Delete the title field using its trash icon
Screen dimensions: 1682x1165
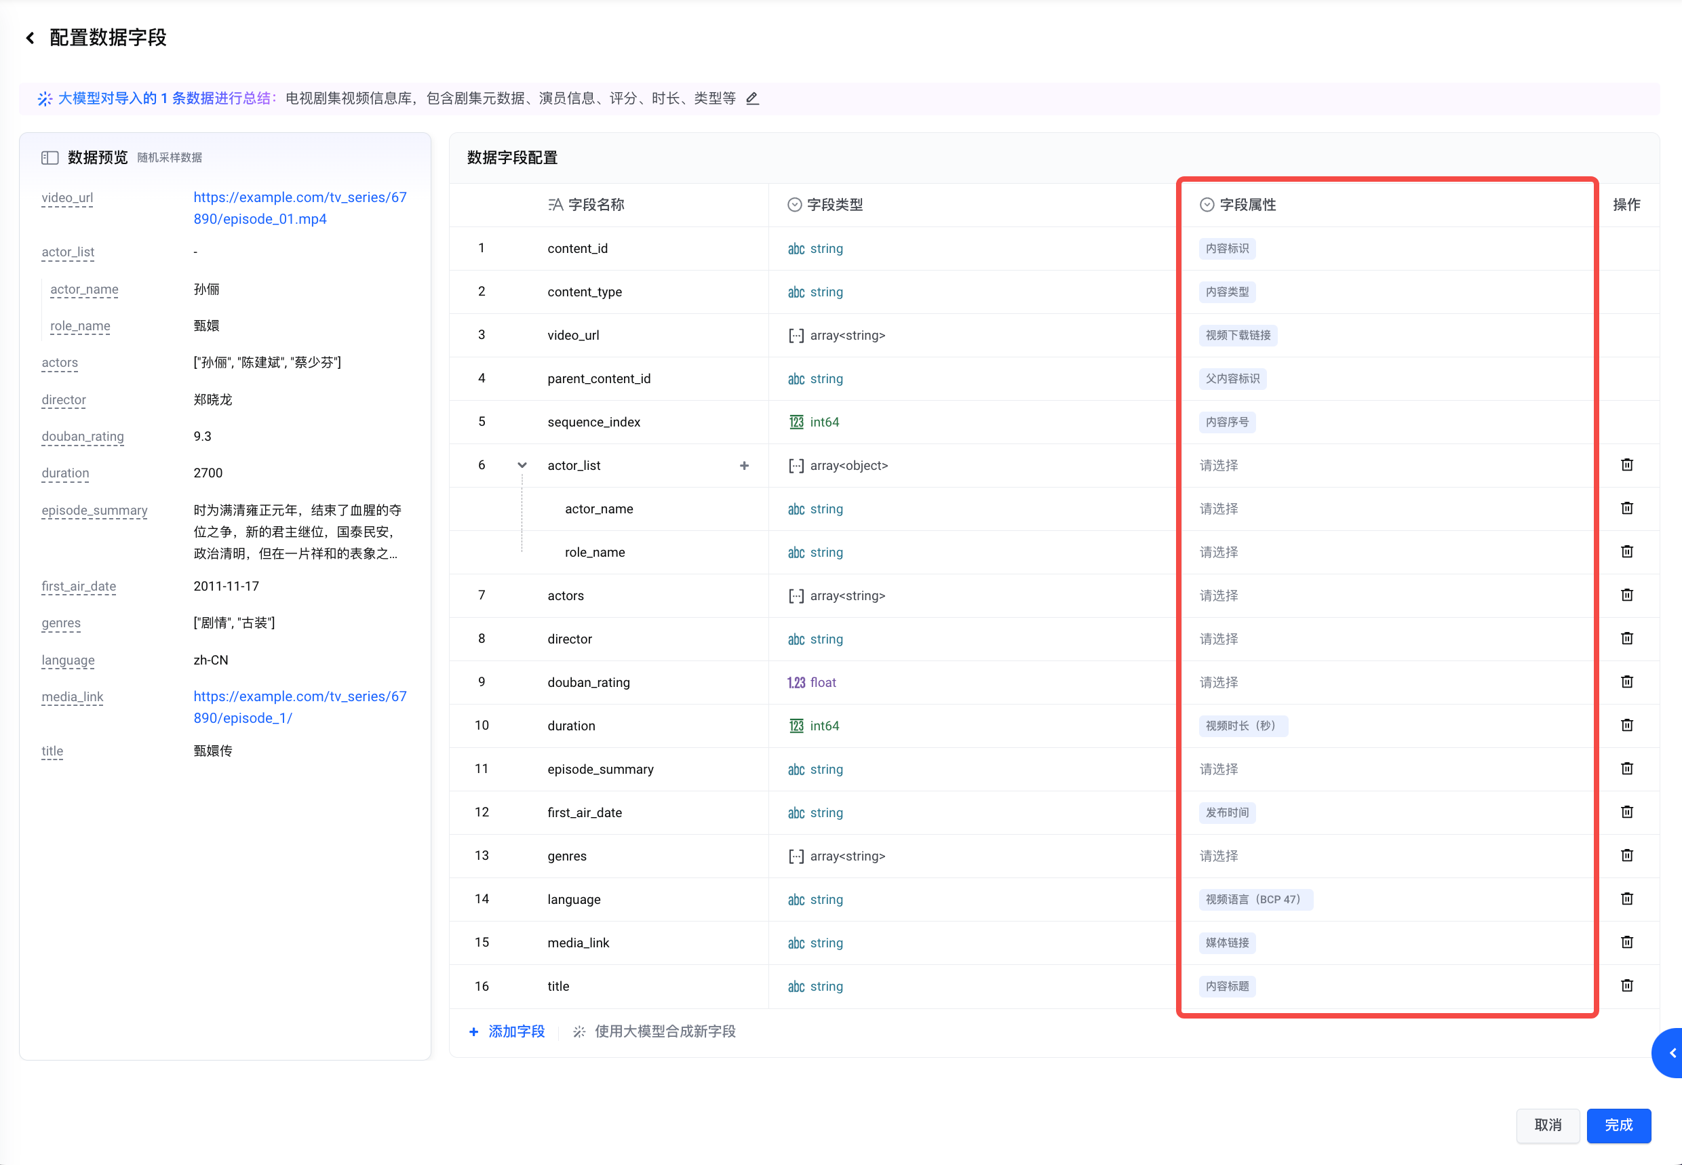1626,985
